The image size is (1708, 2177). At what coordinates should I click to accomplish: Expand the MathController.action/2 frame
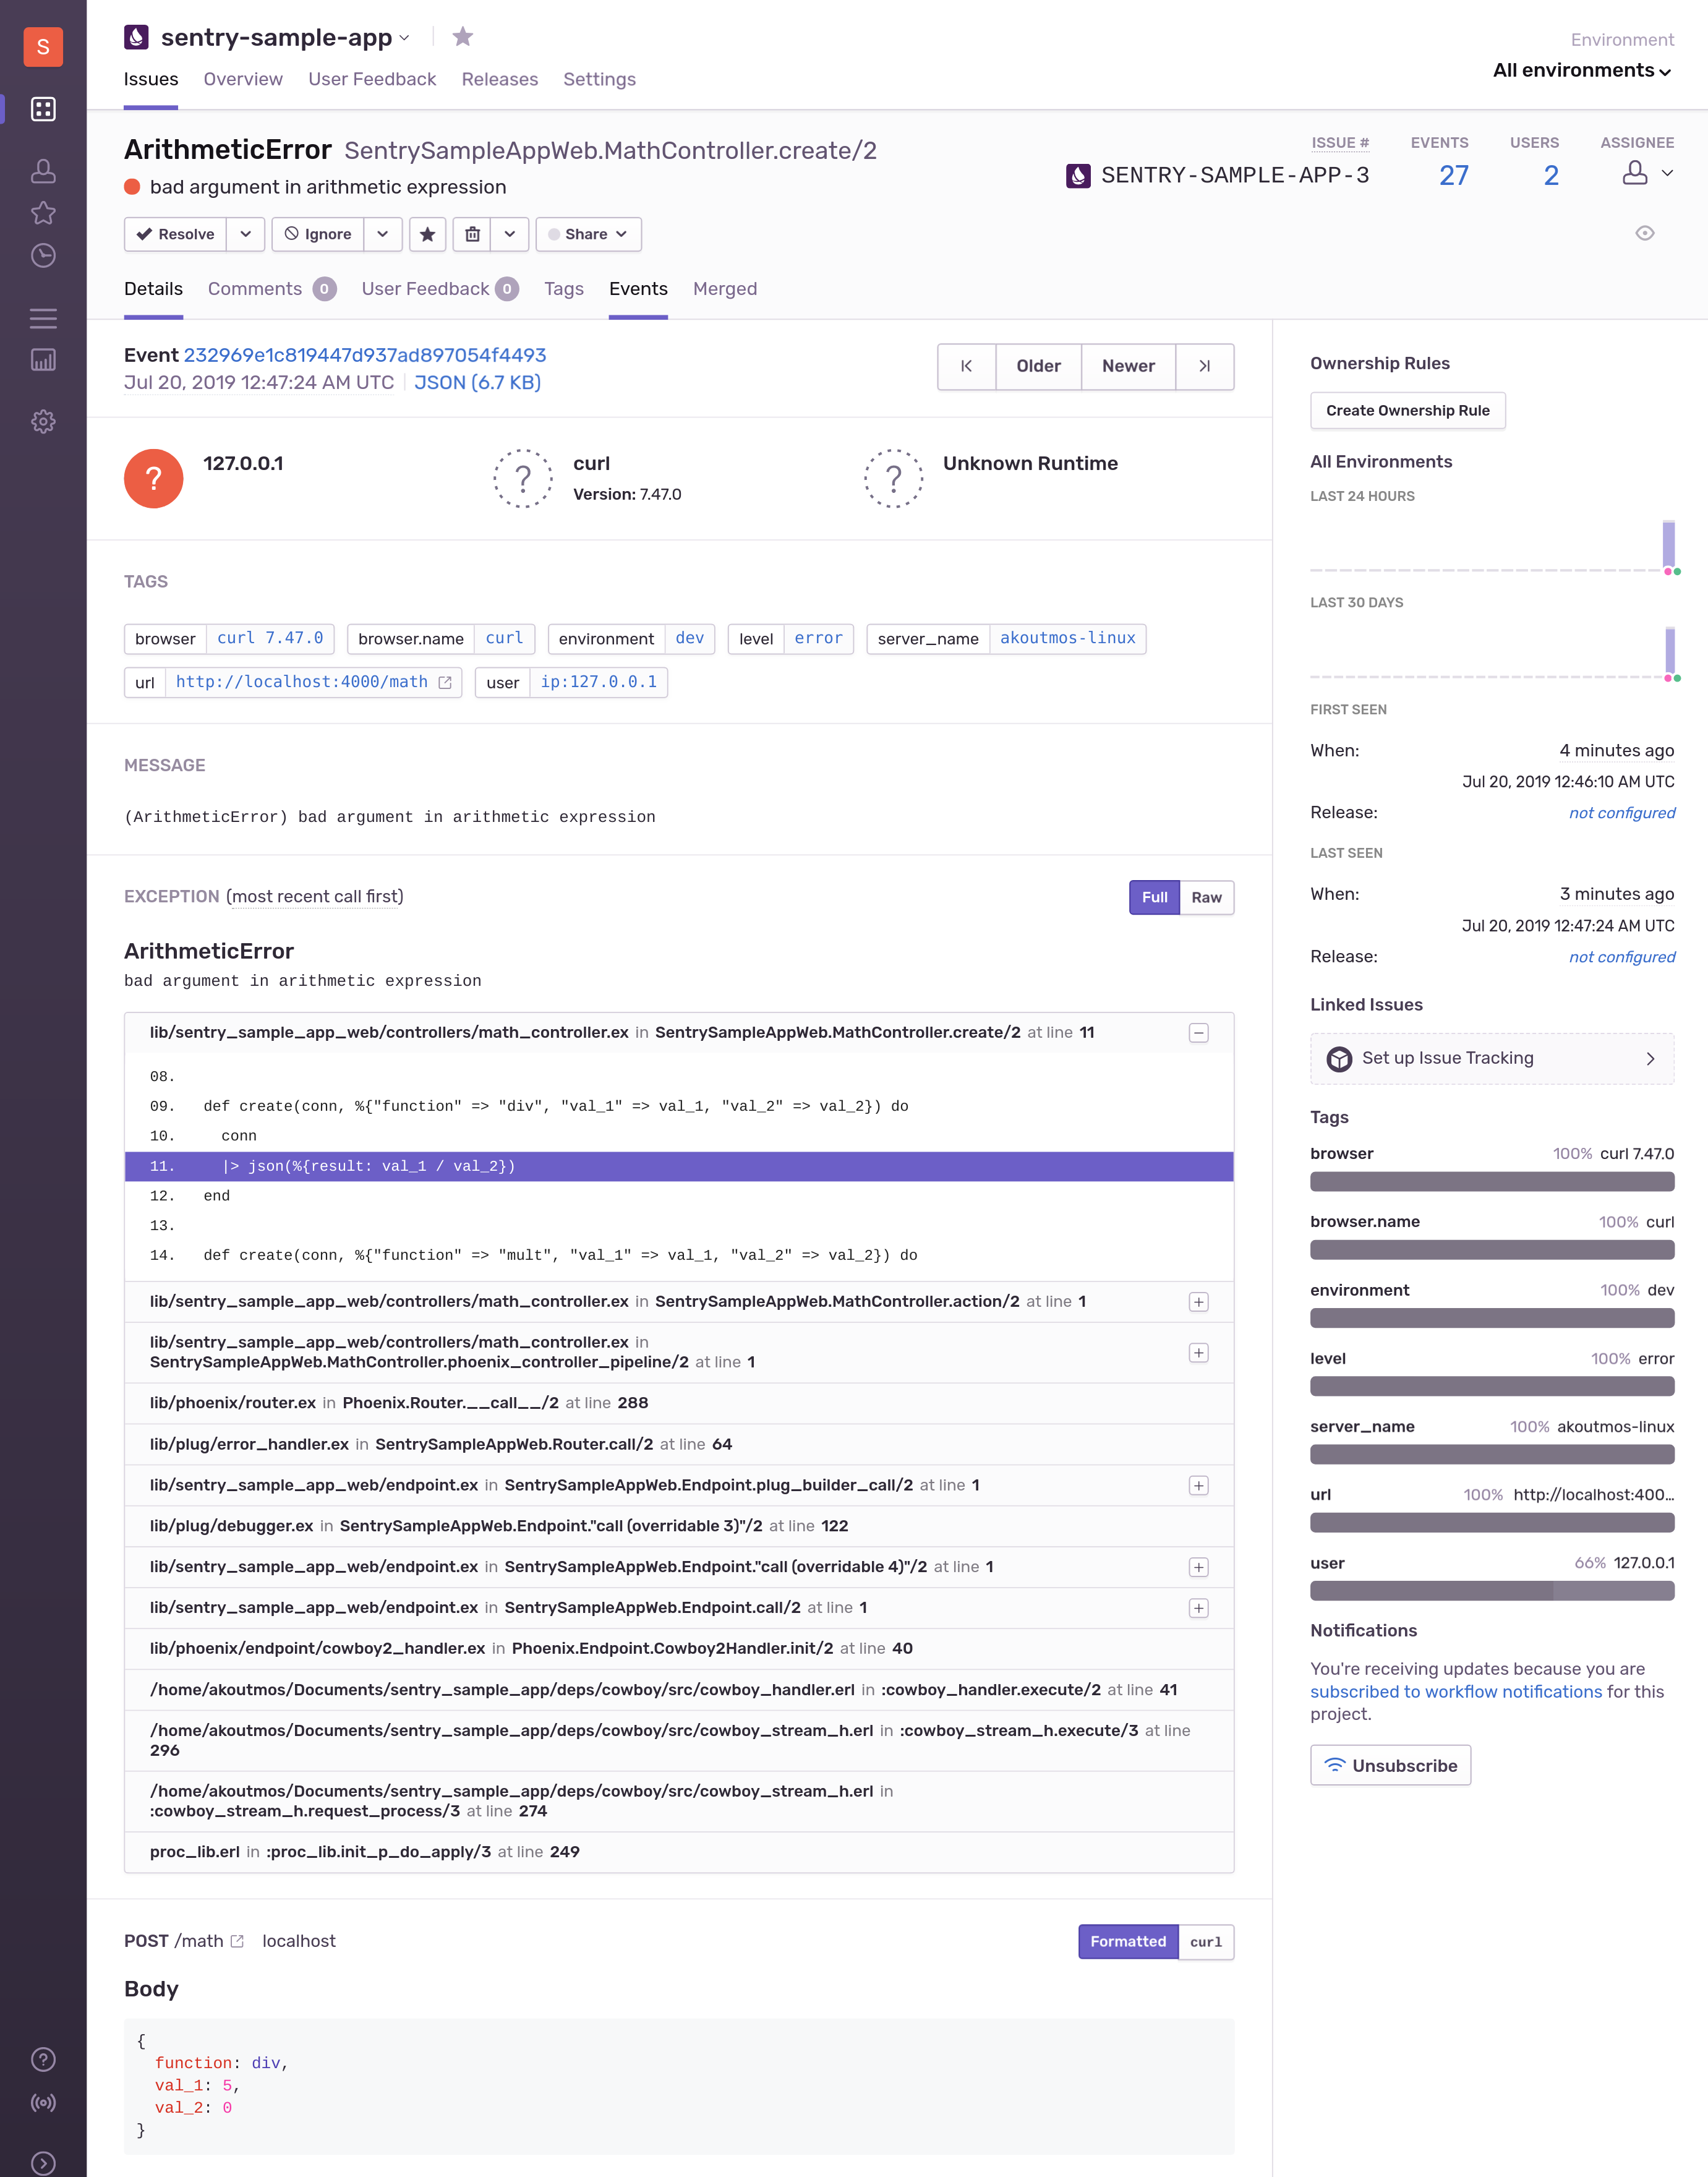1198,1301
